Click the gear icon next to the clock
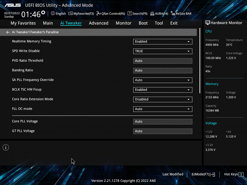This screenshot has width=247, height=185. pyautogui.click(x=43, y=12)
